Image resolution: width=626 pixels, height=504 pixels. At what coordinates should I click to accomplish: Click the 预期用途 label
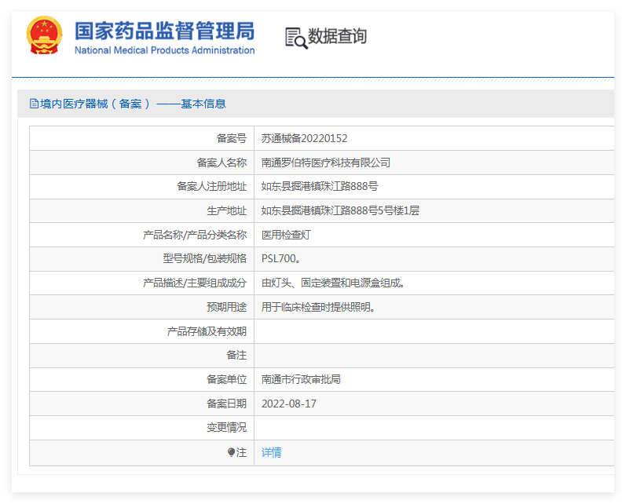pyautogui.click(x=226, y=307)
